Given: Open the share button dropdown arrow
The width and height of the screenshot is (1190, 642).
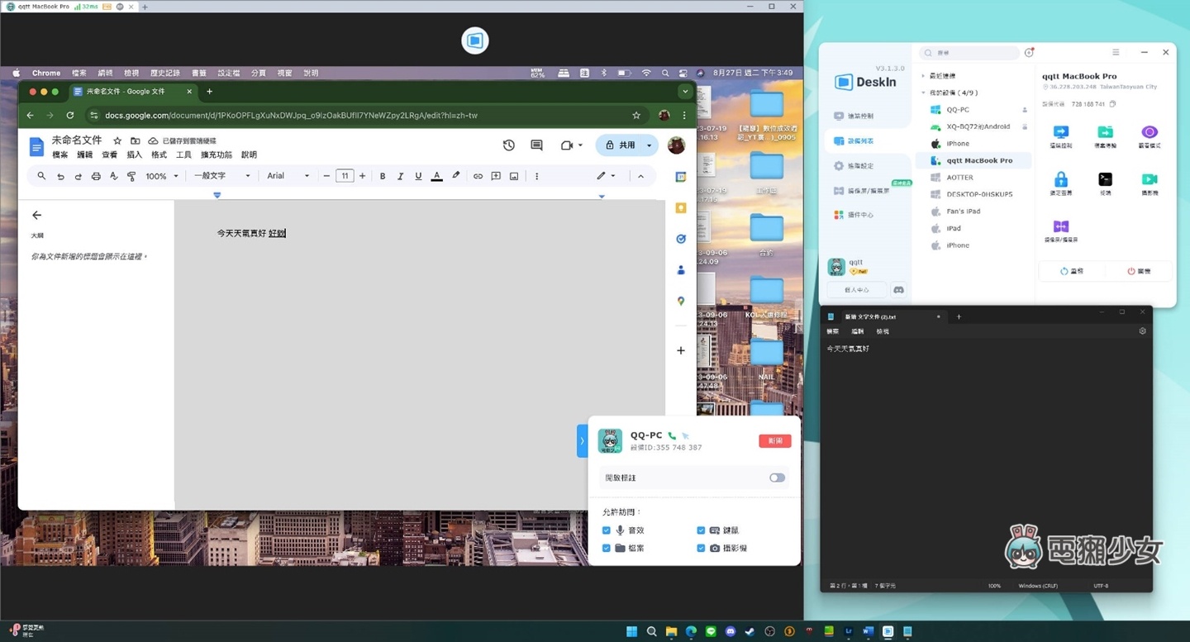Looking at the screenshot, I should pos(650,145).
